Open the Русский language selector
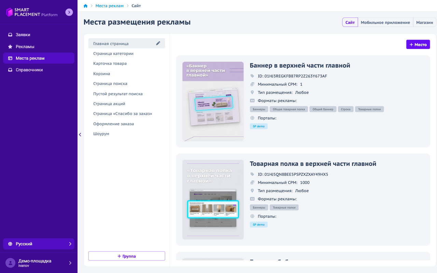The height and width of the screenshot is (273, 437). click(39, 244)
